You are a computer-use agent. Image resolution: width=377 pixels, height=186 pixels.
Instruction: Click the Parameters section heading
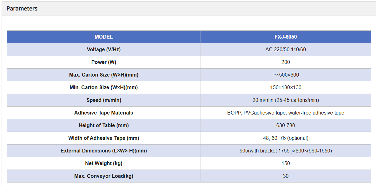(x=22, y=9)
